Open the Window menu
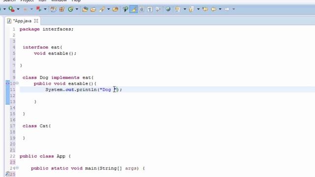 click(x=59, y=1)
